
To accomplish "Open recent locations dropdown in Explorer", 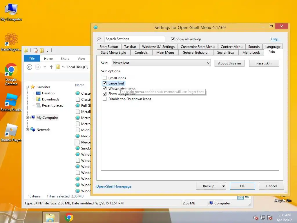I will (x=45, y=67).
